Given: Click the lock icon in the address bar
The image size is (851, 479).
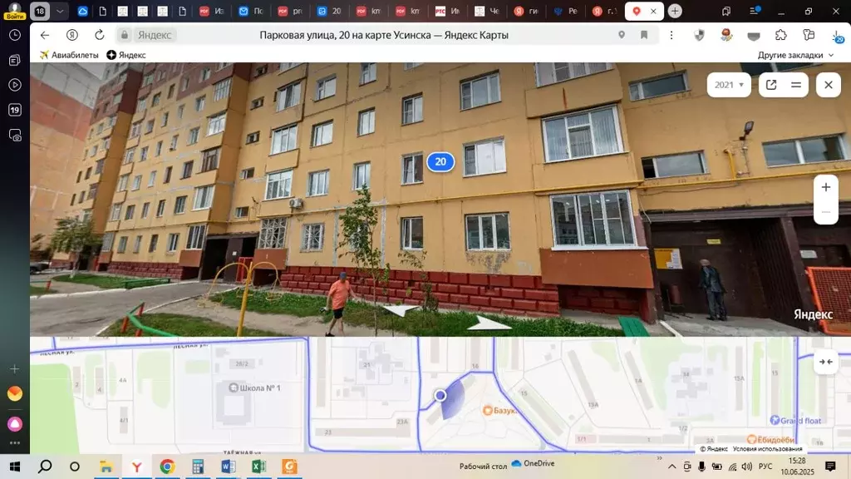Looking at the screenshot, I should pos(125,35).
